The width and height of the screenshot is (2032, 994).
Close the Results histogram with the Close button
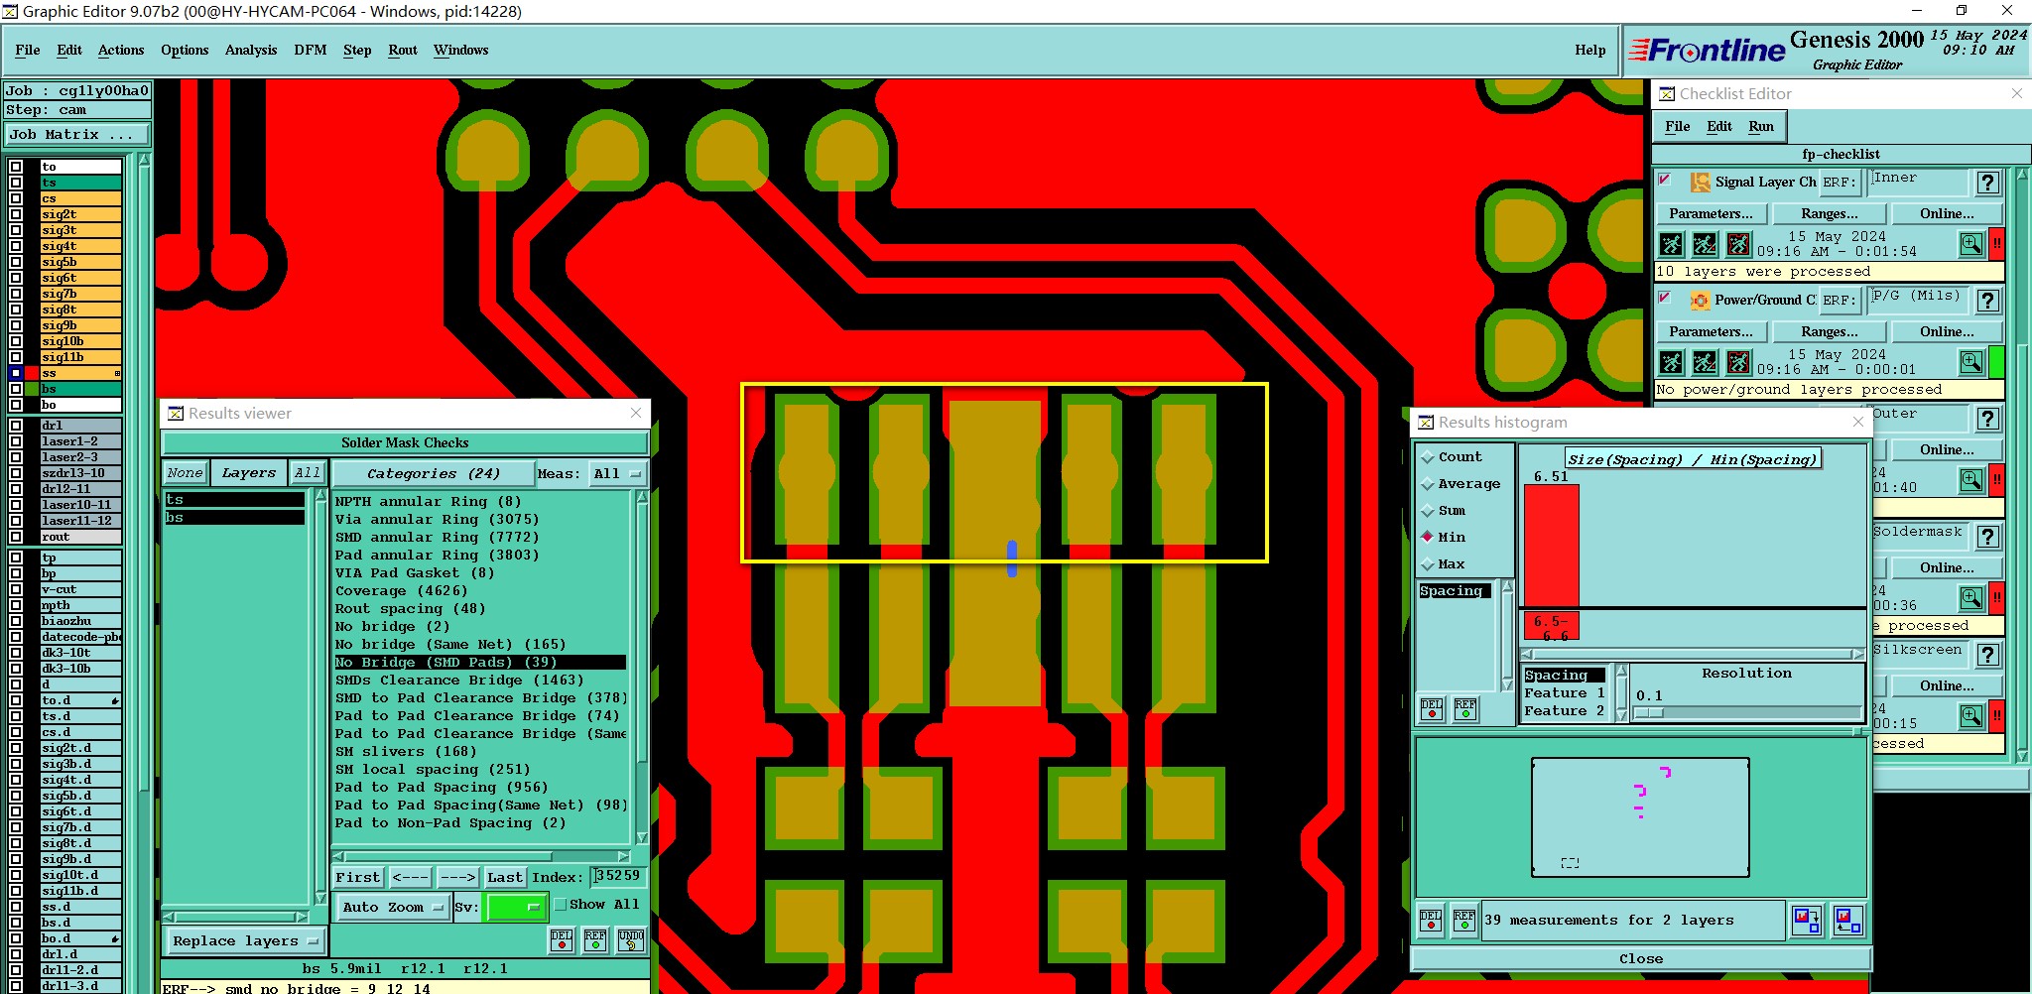(x=1641, y=959)
